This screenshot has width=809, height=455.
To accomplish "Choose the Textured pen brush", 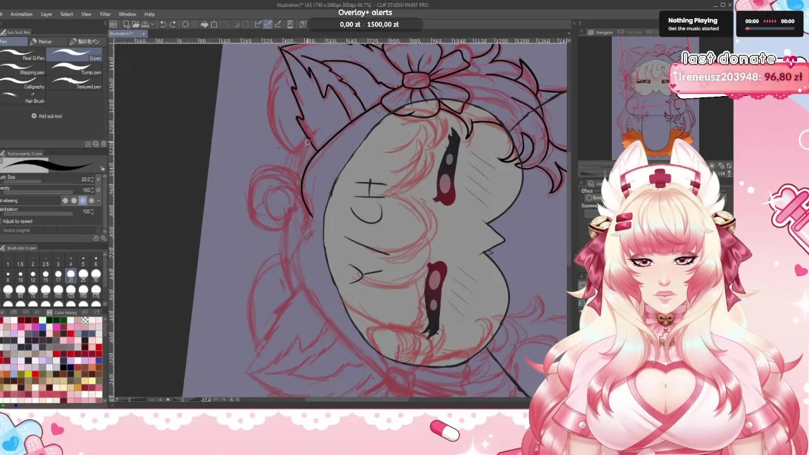I will 75,83.
